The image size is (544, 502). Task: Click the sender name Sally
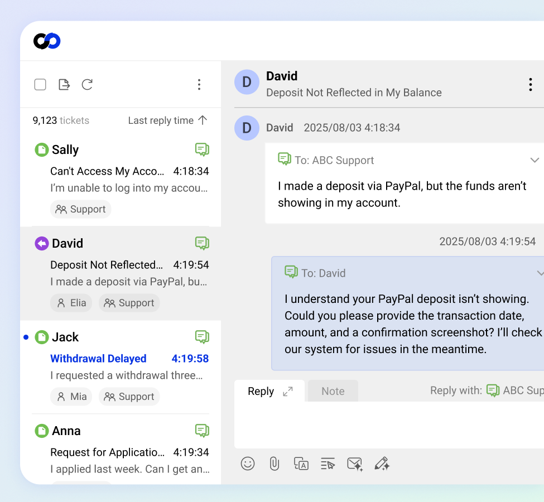[x=65, y=150]
